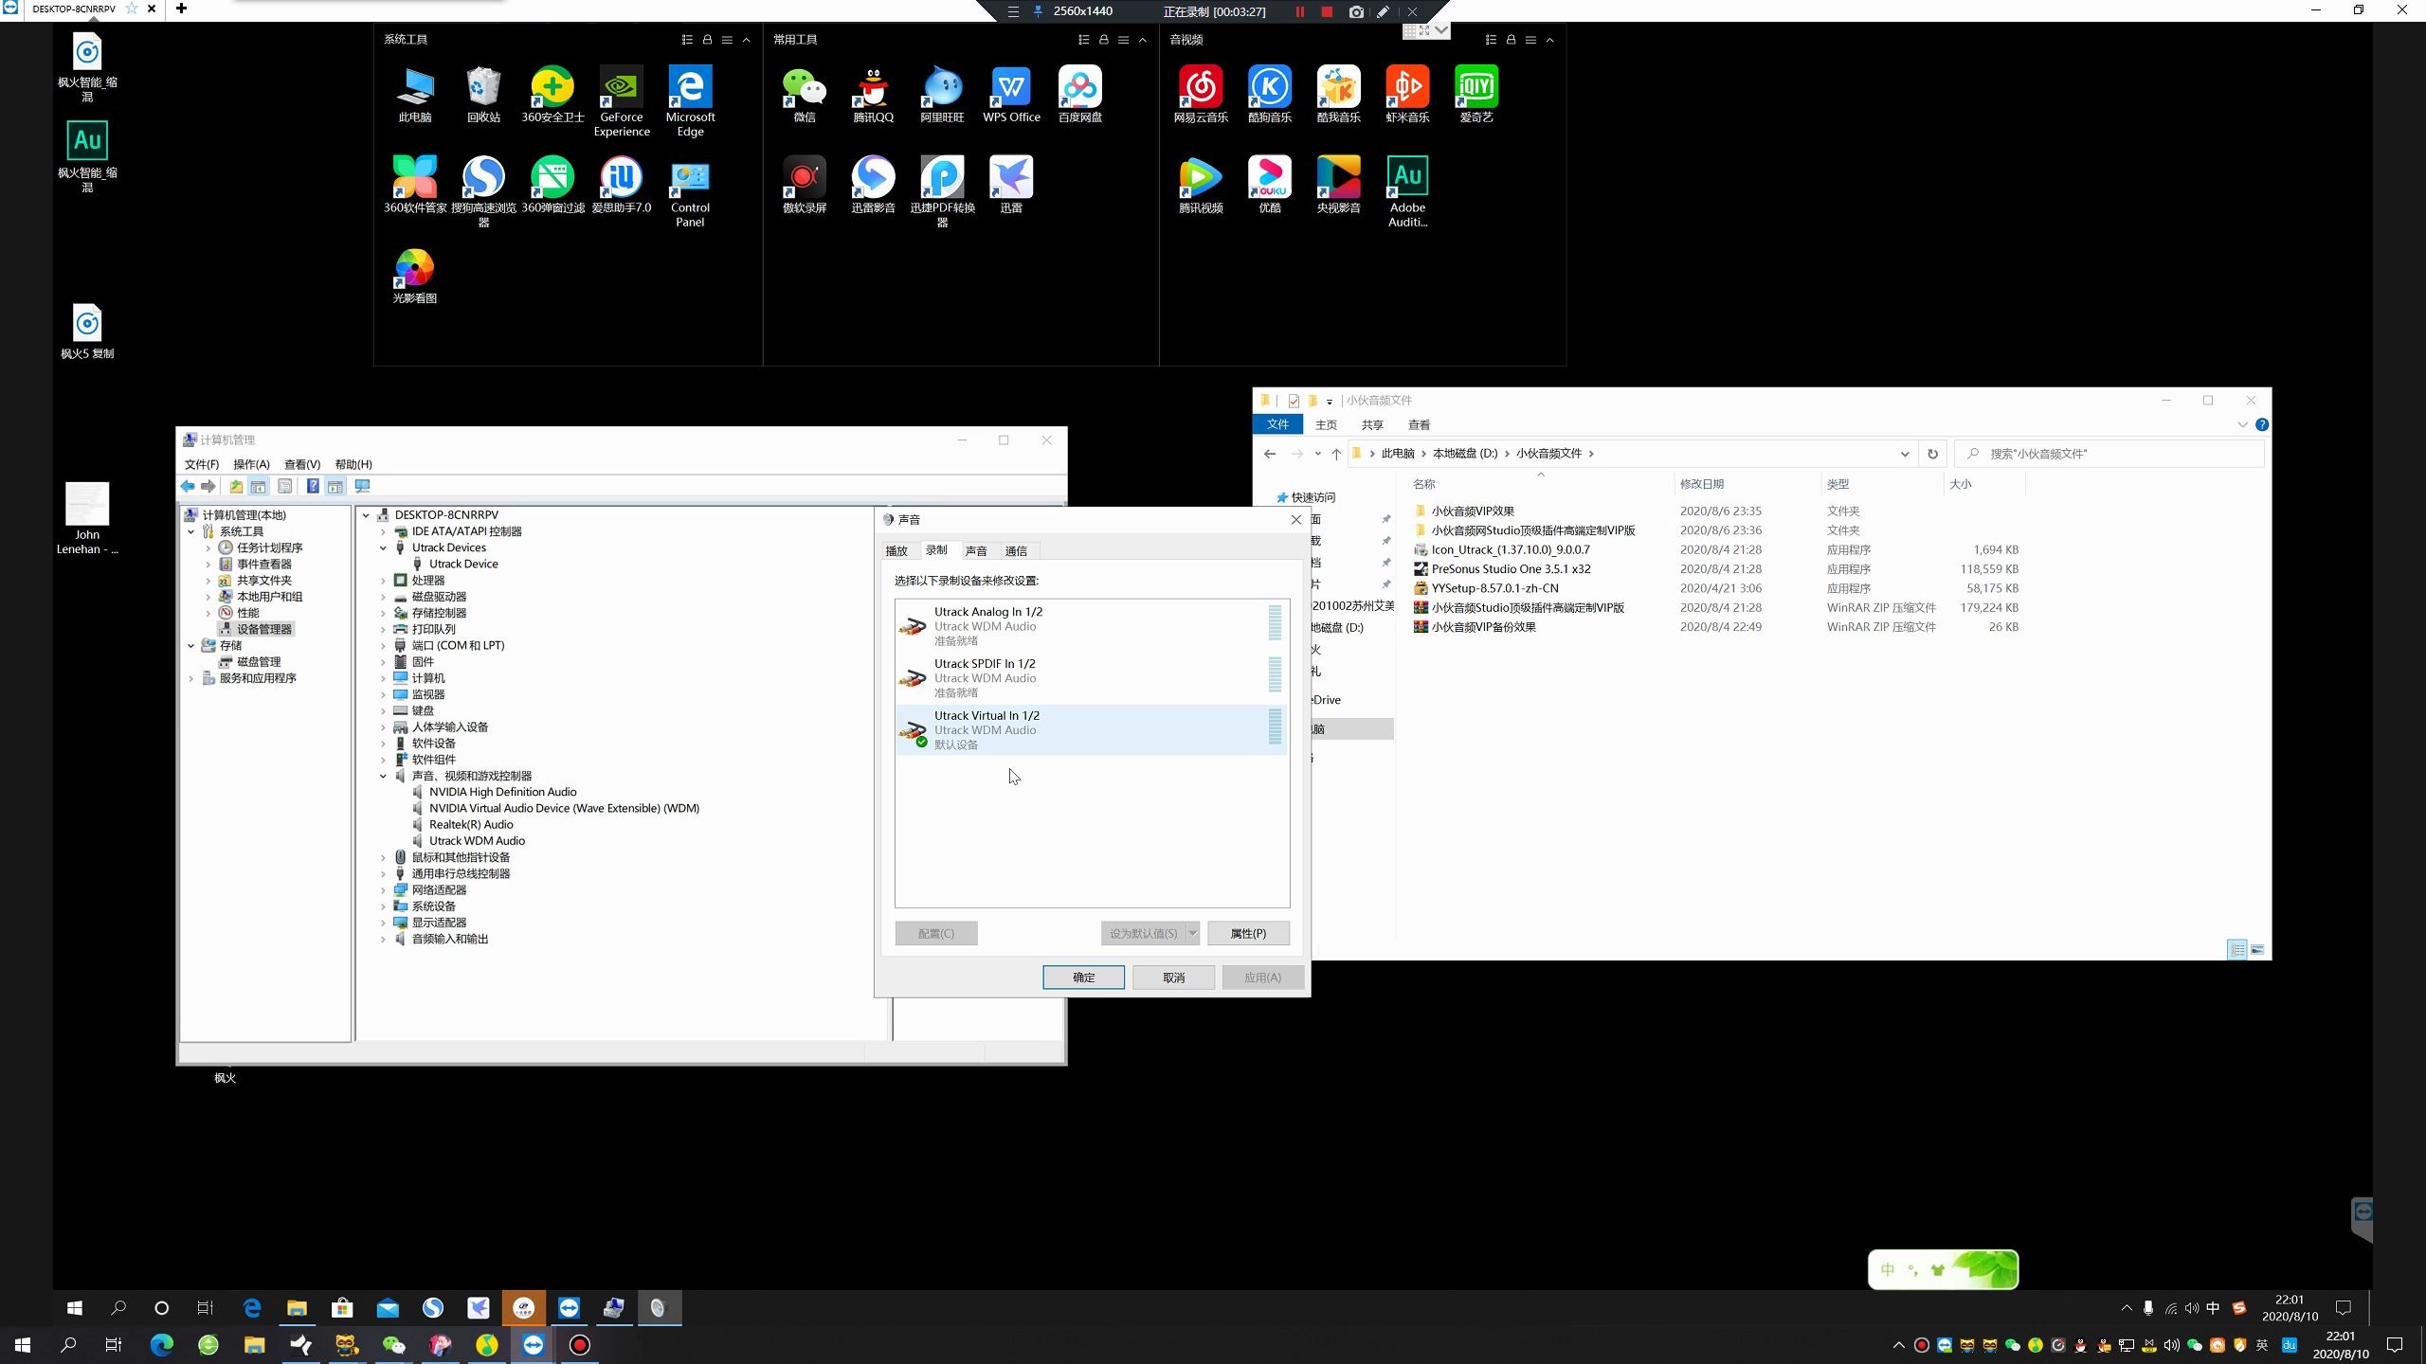Toggle the lock icon on the 常用工具 group

[x=1103, y=40]
